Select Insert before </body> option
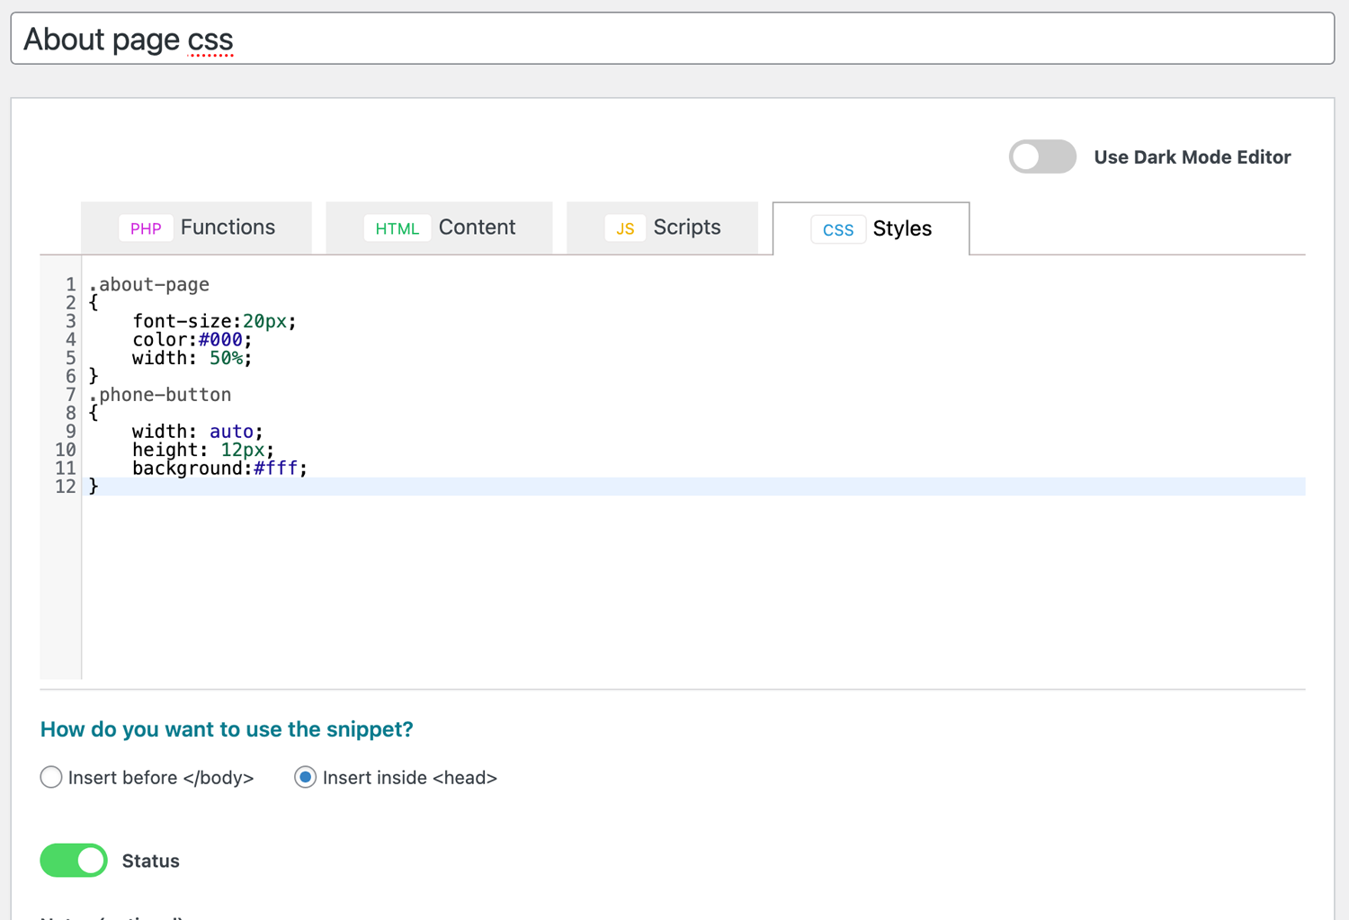The image size is (1349, 920). [x=51, y=777]
